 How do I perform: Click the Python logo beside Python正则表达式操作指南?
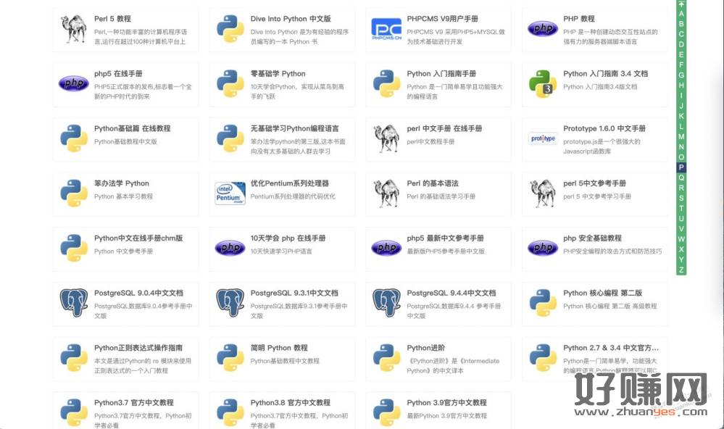(x=74, y=358)
